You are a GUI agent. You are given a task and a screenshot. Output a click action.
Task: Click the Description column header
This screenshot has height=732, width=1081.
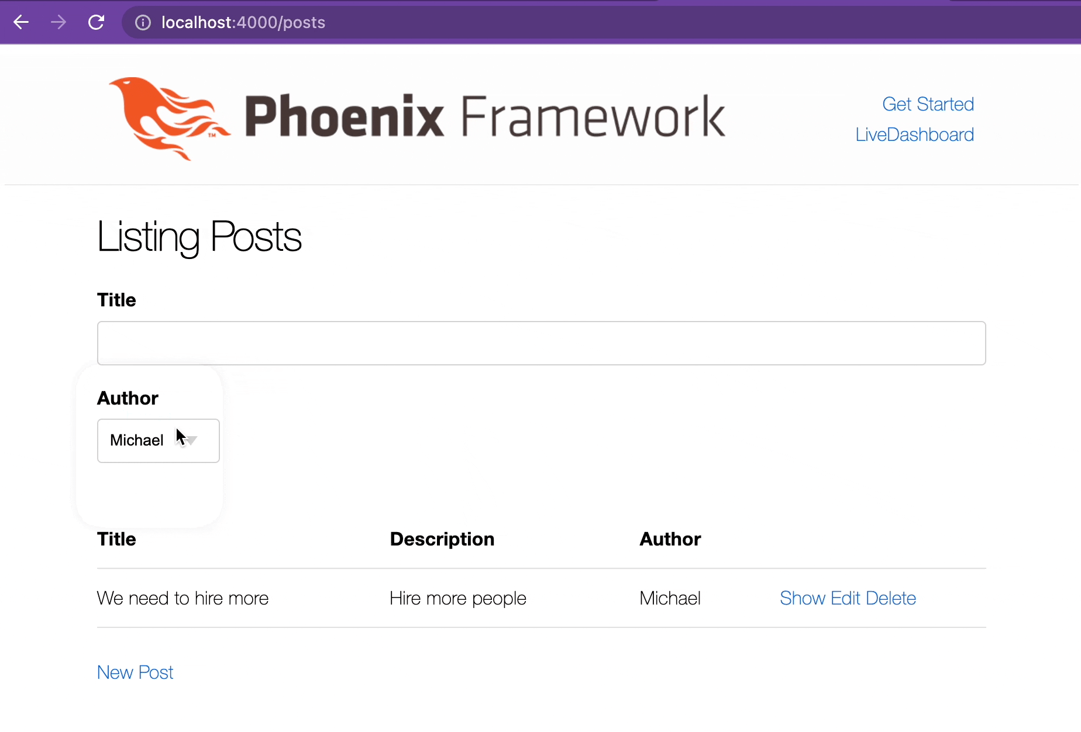click(x=442, y=539)
